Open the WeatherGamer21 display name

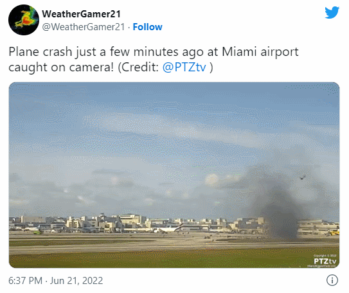(82, 14)
